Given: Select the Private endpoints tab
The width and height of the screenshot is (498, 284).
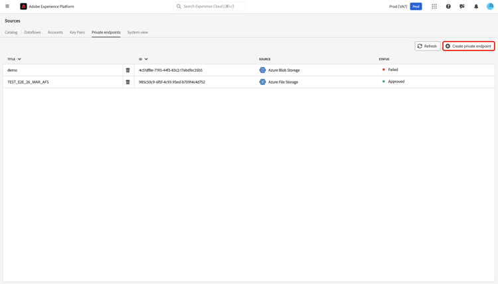Looking at the screenshot, I should 106,33.
